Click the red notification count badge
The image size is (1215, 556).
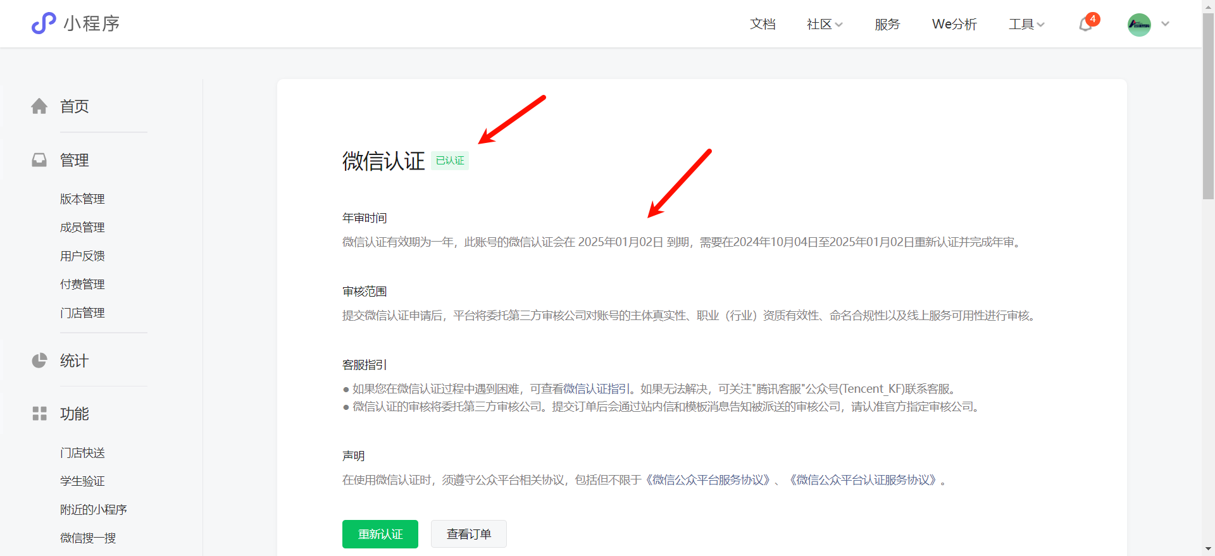point(1093,19)
